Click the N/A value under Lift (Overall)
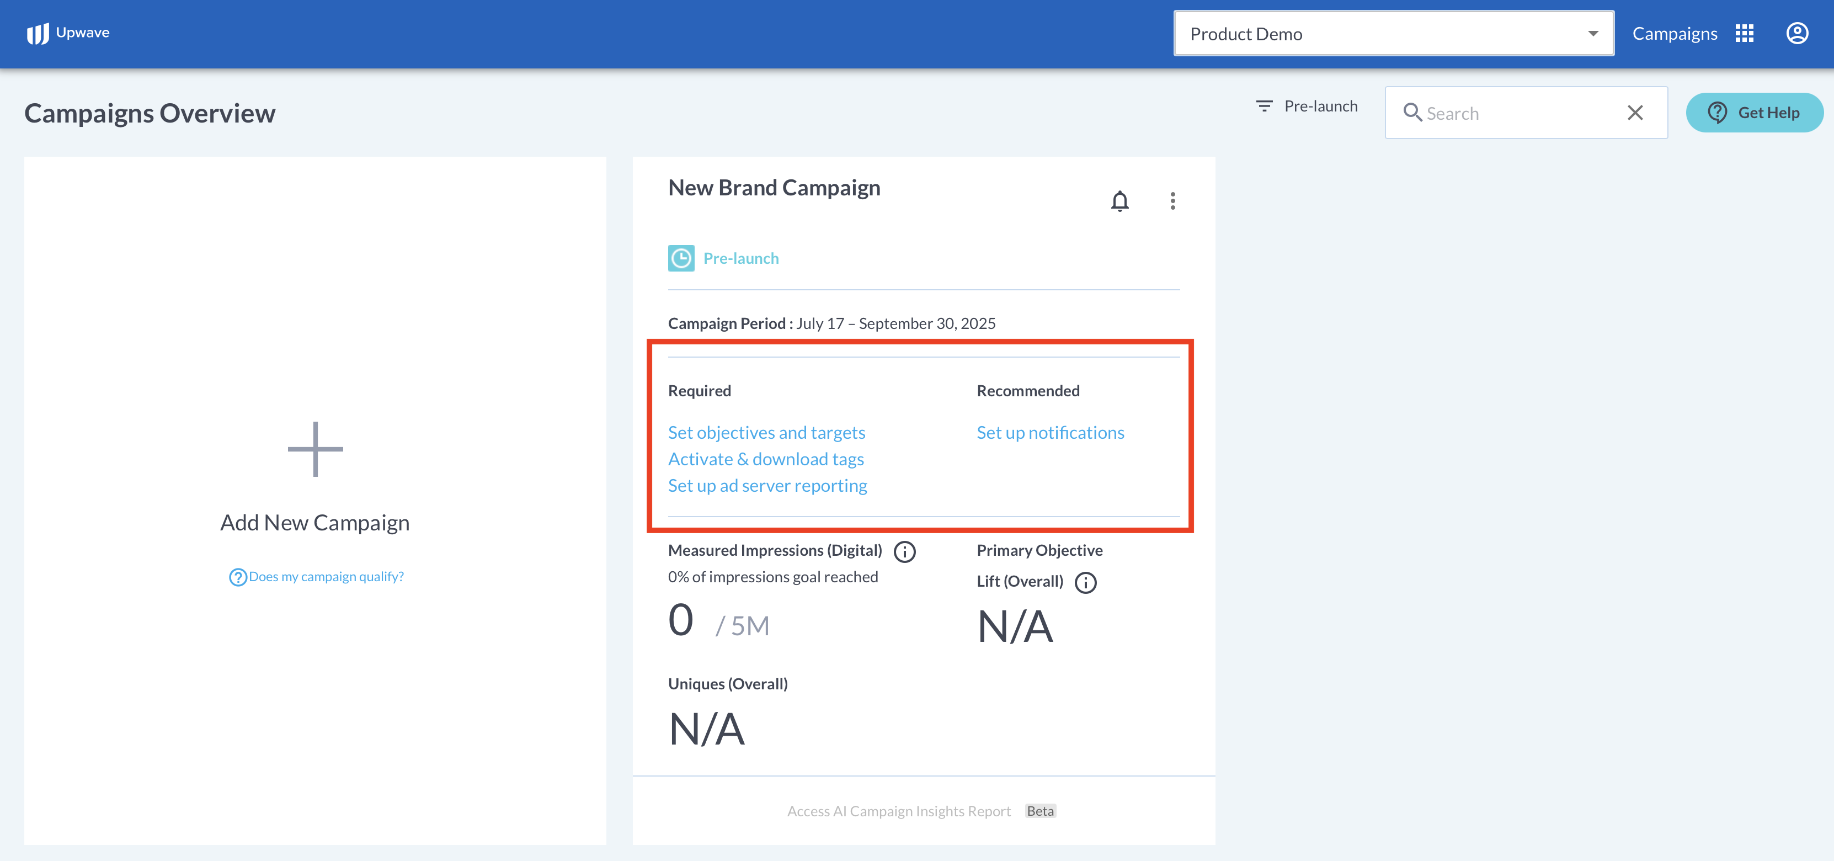This screenshot has width=1834, height=861. [1015, 626]
